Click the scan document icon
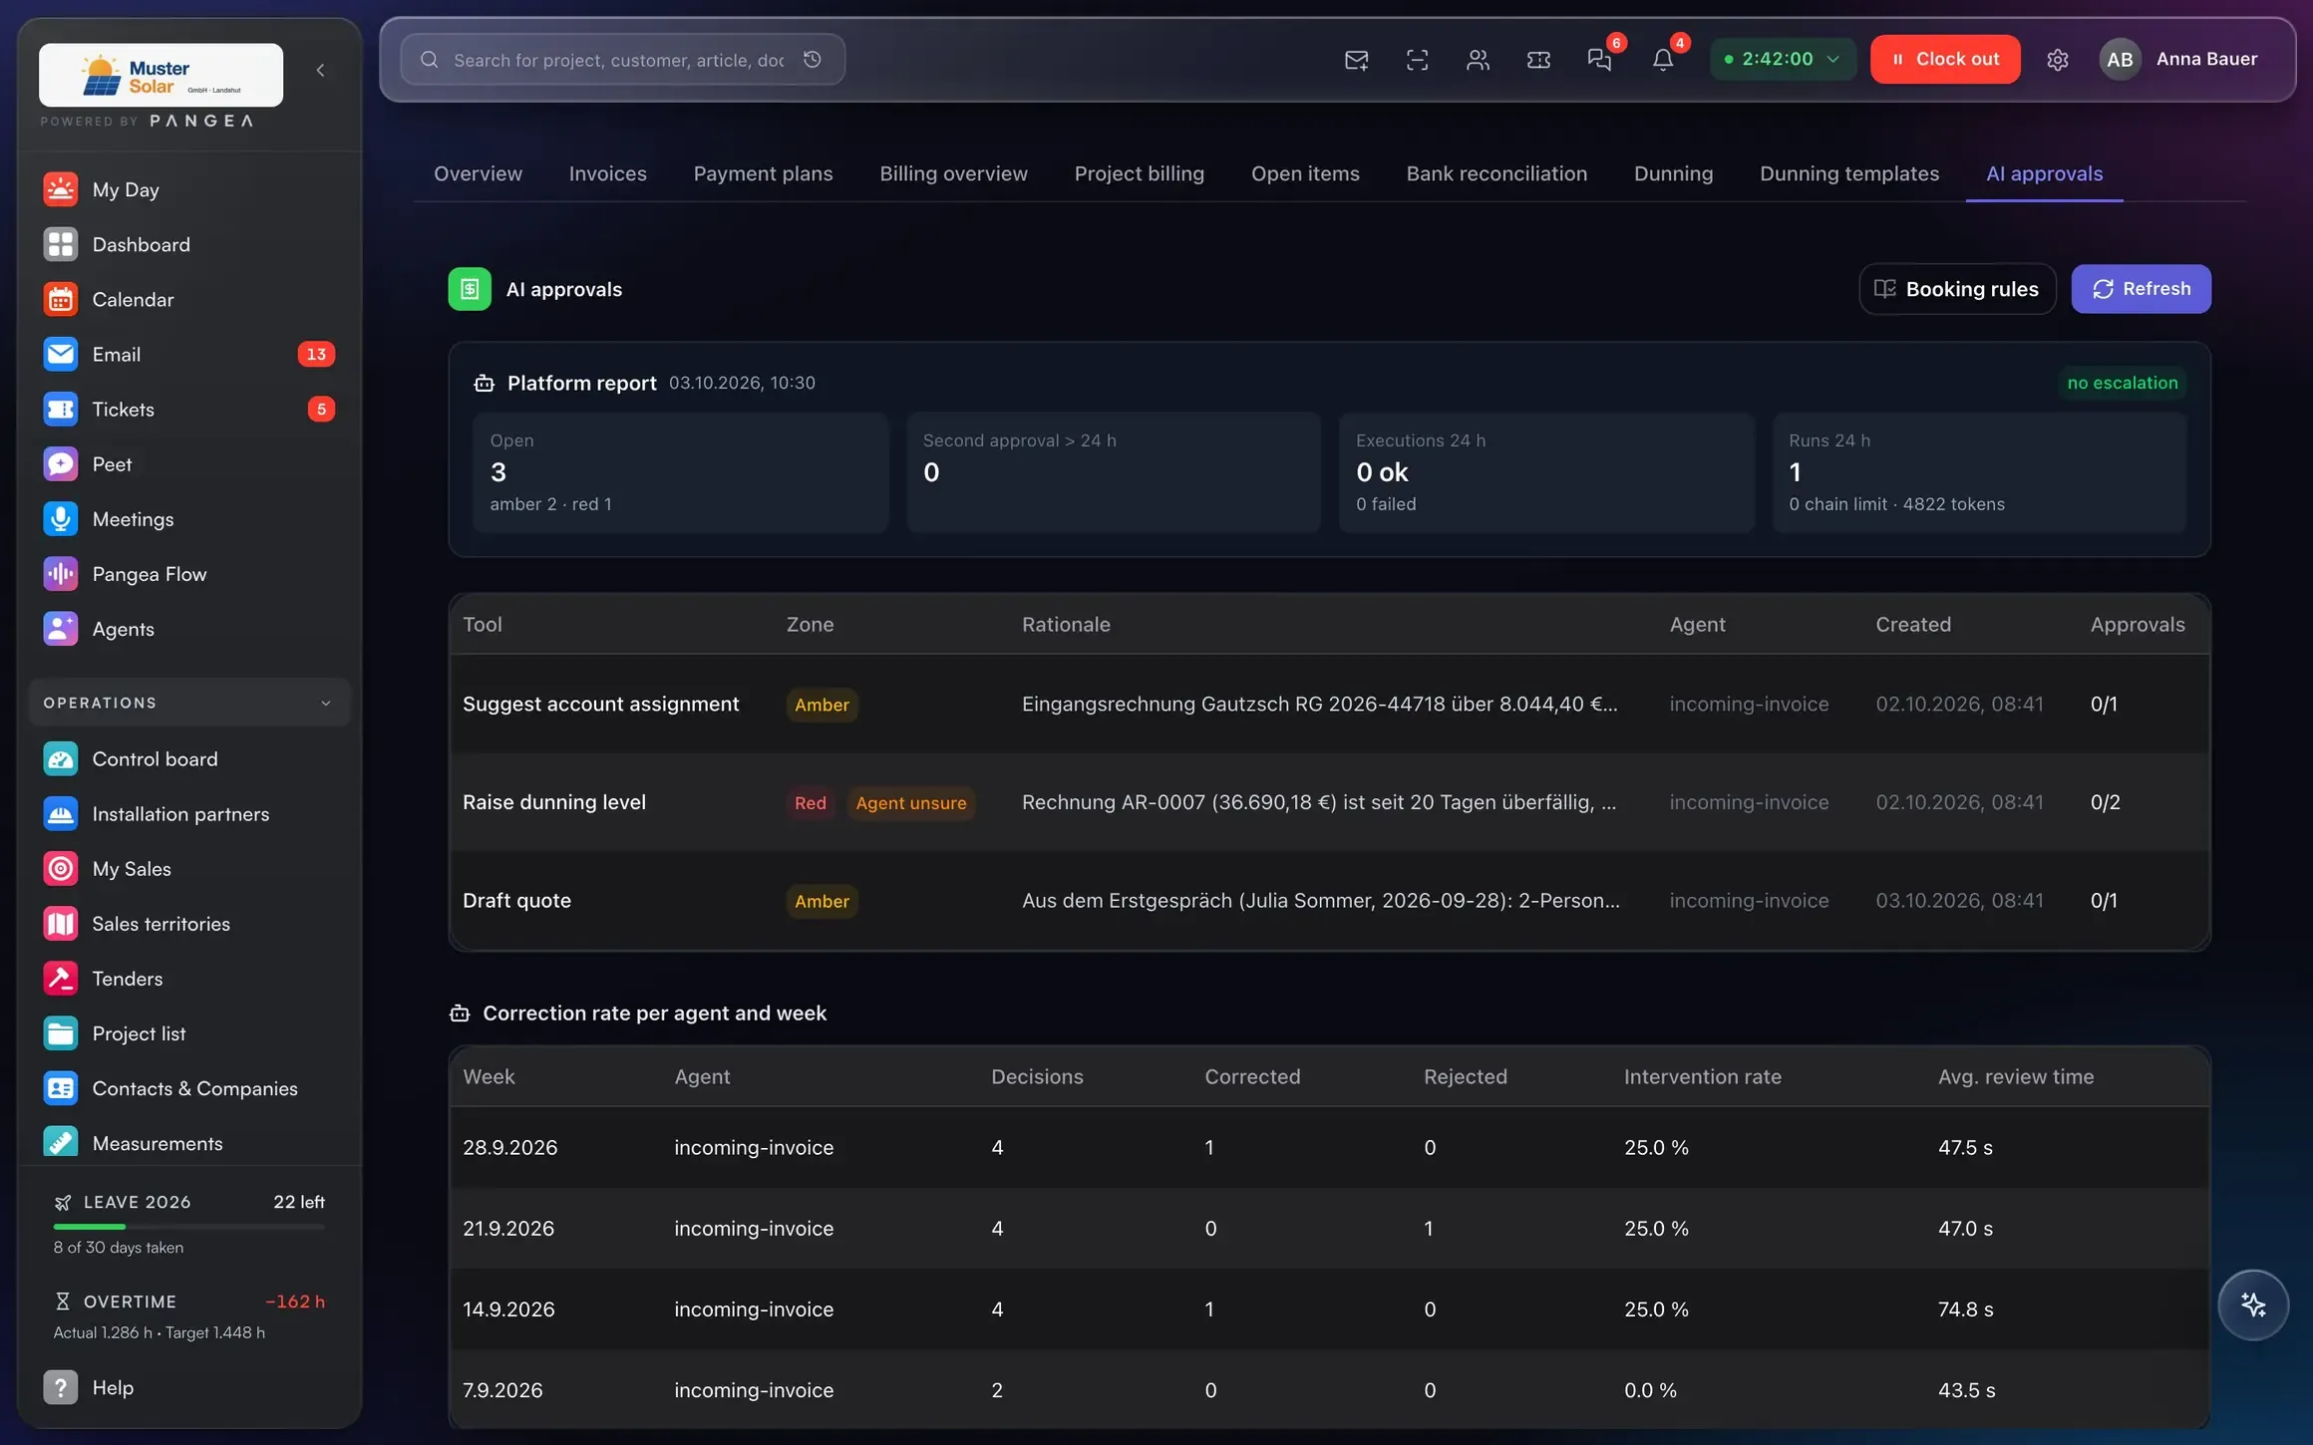 coord(1417,60)
